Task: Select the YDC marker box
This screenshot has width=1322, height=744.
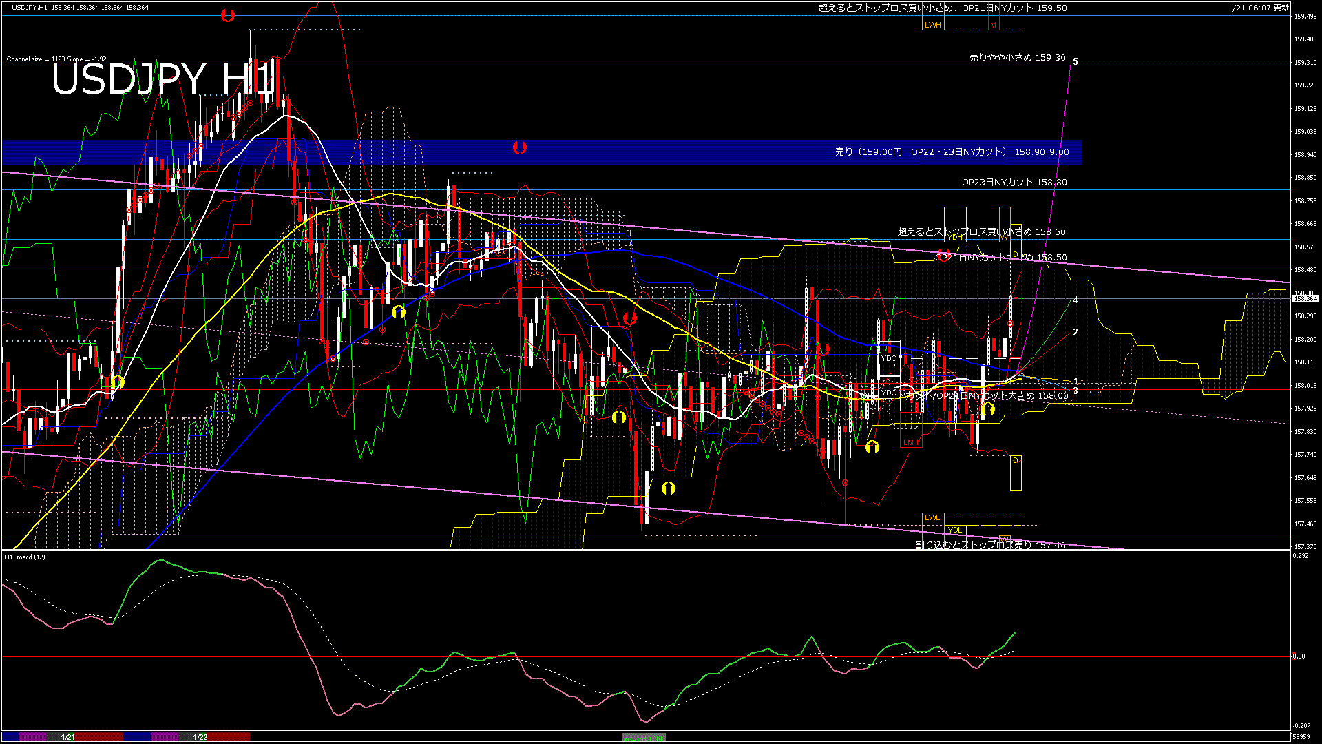Action: click(x=889, y=358)
